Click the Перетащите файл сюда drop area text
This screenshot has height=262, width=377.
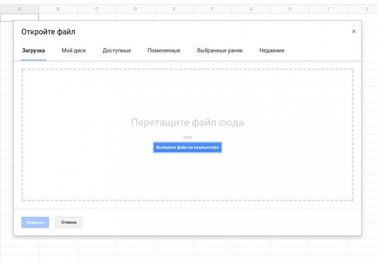point(187,122)
